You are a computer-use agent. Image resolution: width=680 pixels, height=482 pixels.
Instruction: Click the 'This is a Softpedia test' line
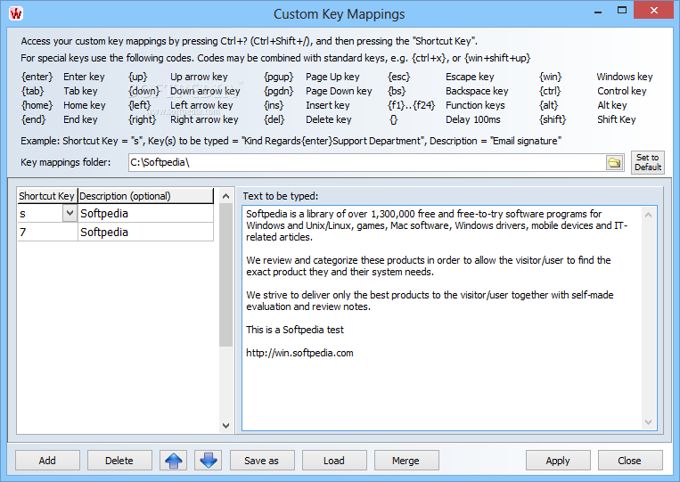[x=295, y=330]
